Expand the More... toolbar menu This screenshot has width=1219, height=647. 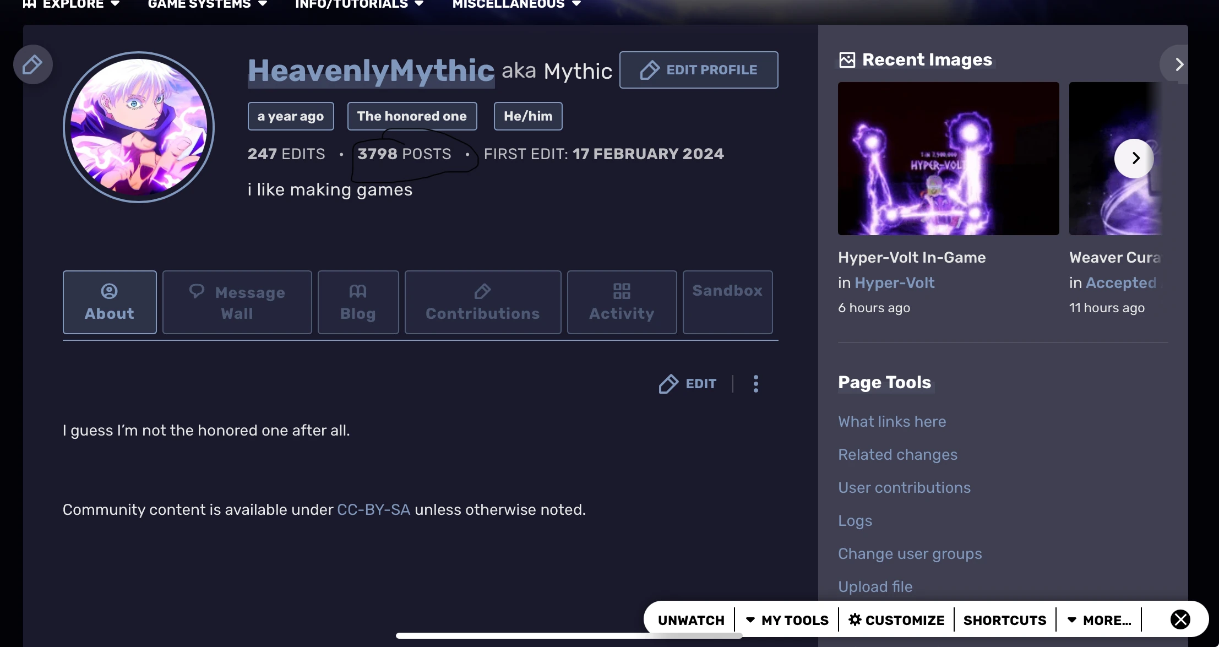point(1100,620)
